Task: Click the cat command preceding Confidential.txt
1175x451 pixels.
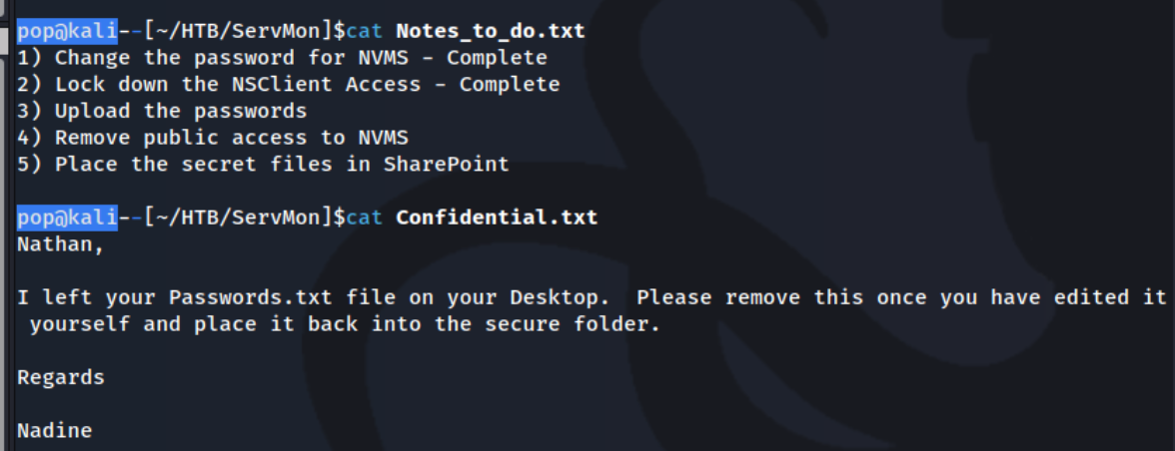Action: [364, 218]
